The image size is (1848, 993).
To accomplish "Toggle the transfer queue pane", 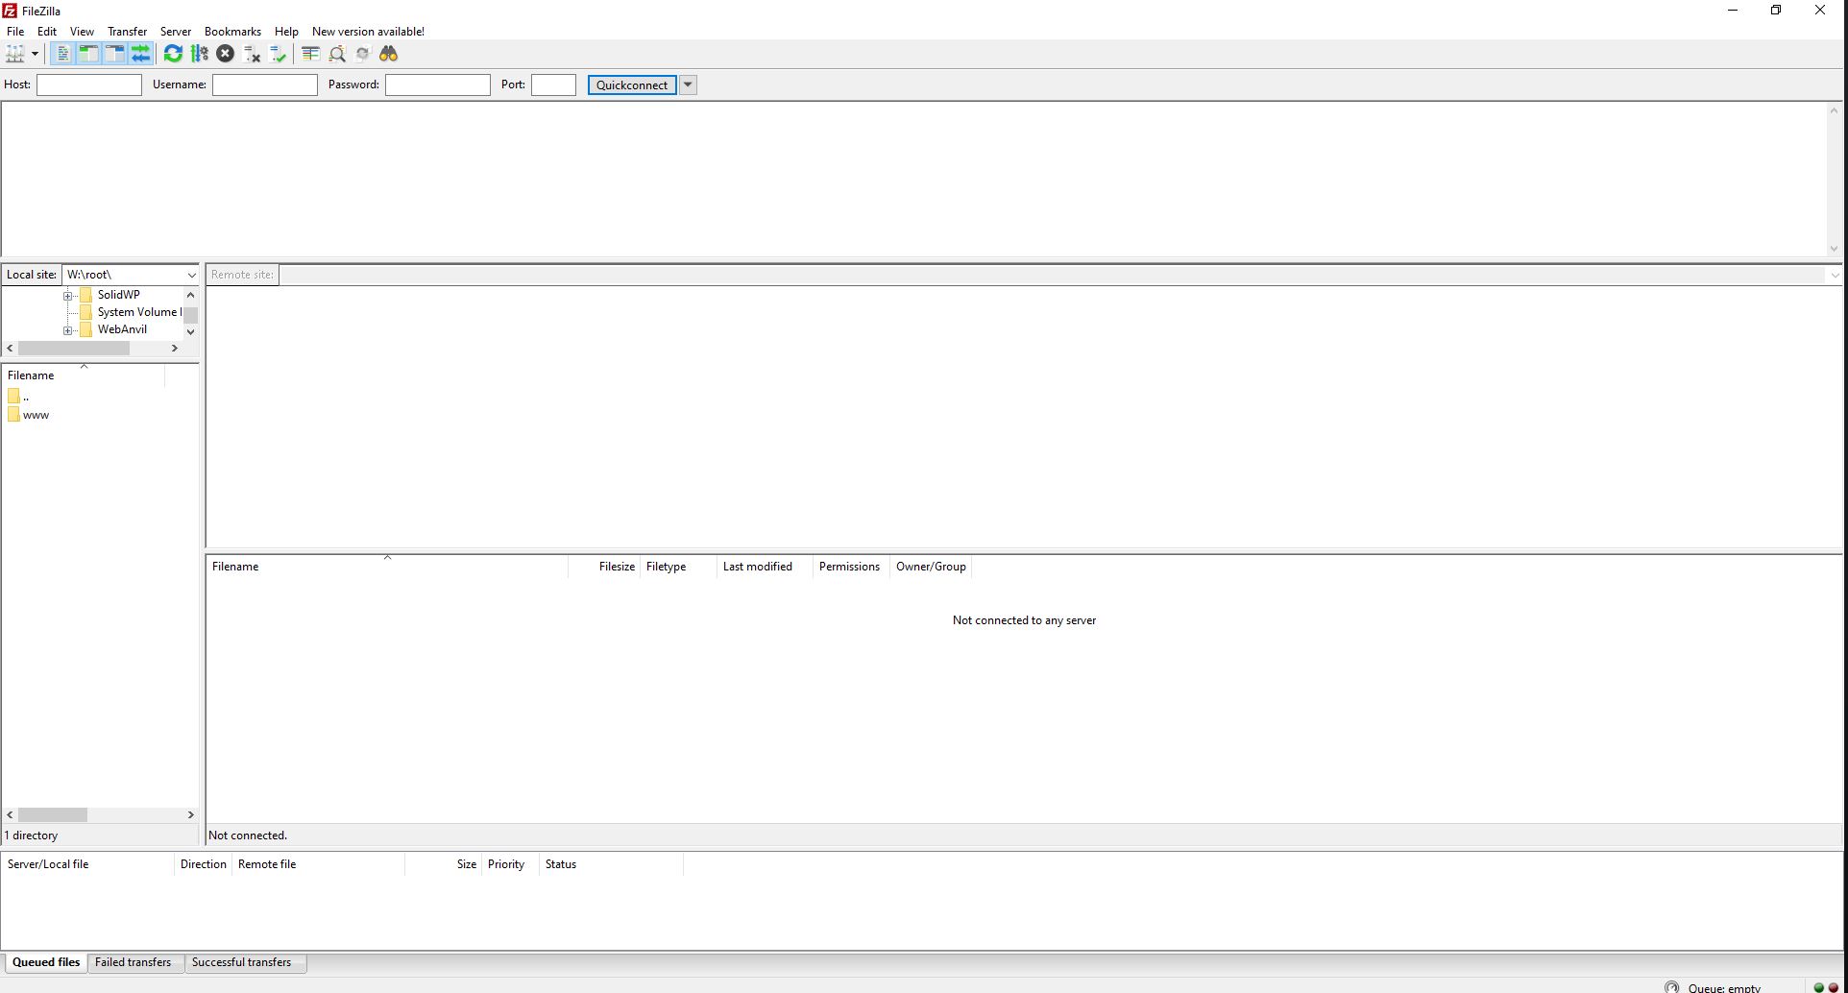I will tap(141, 54).
